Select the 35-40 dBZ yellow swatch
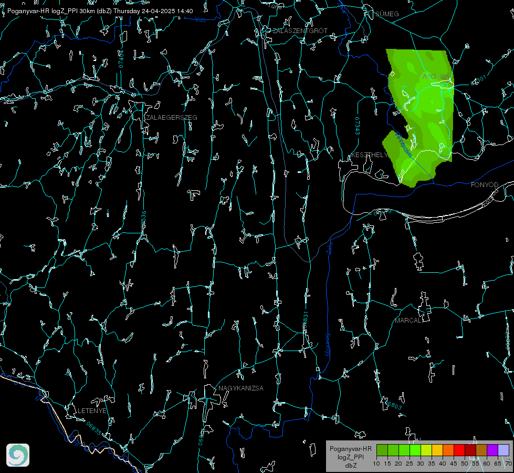 click(437, 450)
